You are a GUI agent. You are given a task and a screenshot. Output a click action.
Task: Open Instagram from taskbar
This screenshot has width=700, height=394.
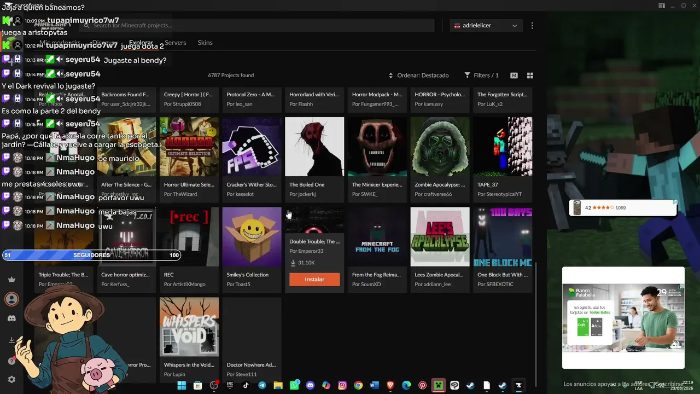click(342, 386)
